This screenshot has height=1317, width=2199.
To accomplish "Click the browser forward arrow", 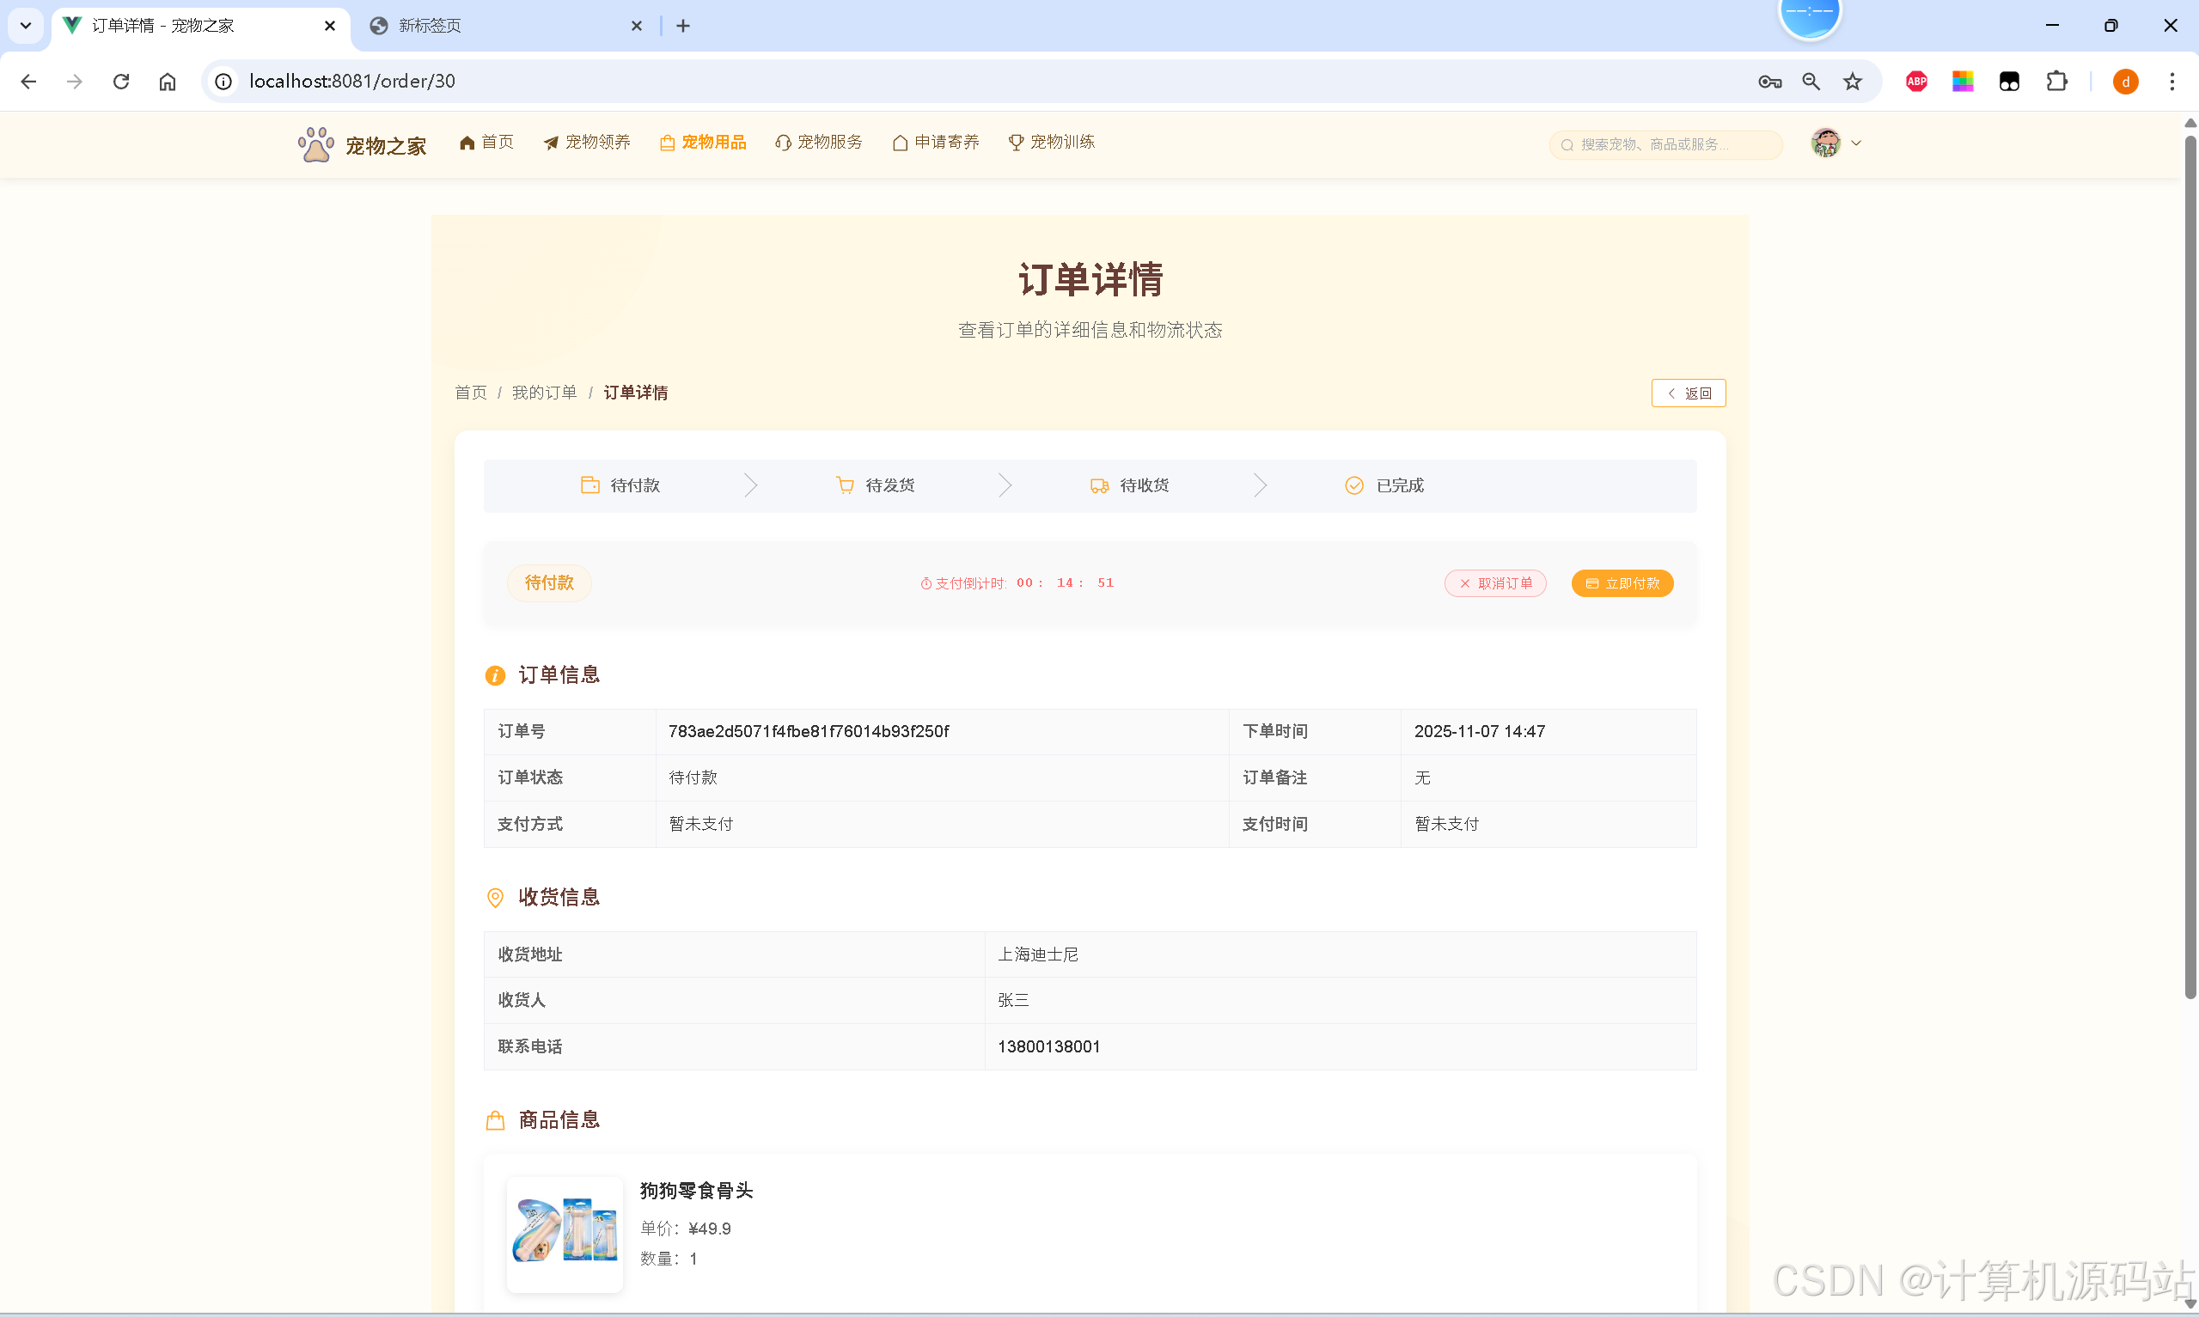I will tap(75, 82).
